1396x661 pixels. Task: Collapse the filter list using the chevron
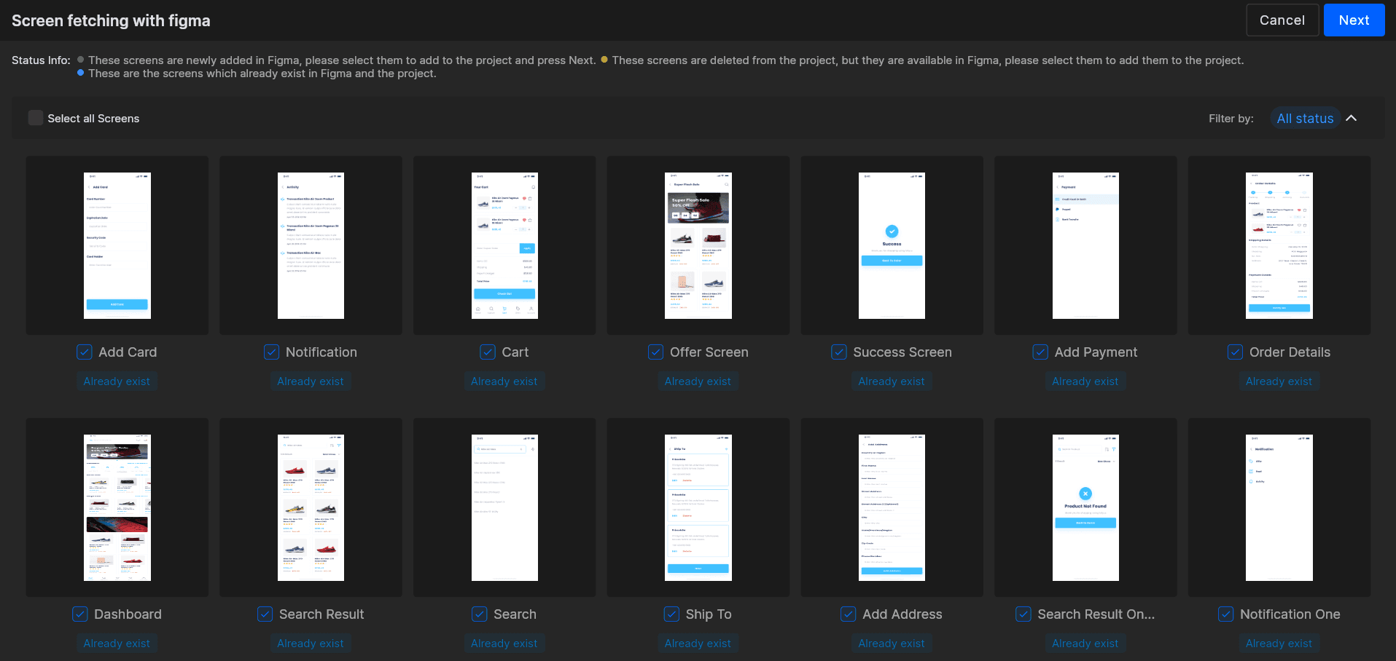[x=1352, y=117]
